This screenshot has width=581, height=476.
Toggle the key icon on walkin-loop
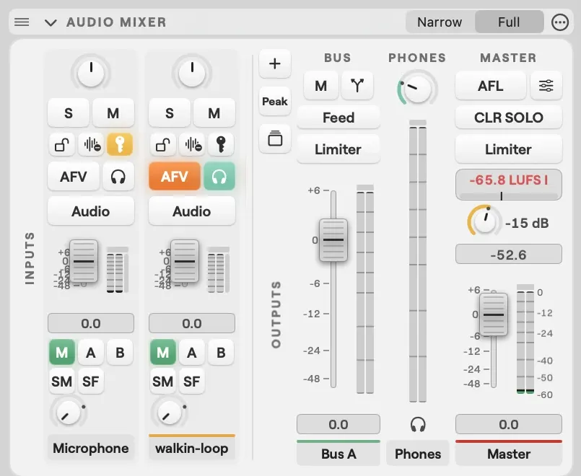pyautogui.click(x=221, y=144)
